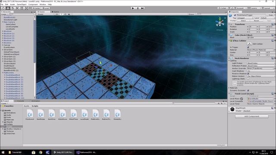Open the seventh script starting with Platform
Viewport: 276px width, 155px height.
[x=95, y=114]
